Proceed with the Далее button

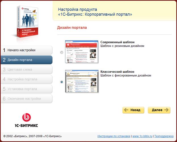(x=159, y=110)
